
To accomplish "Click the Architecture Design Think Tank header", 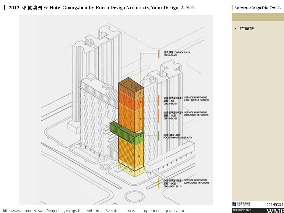I will tap(255, 8).
